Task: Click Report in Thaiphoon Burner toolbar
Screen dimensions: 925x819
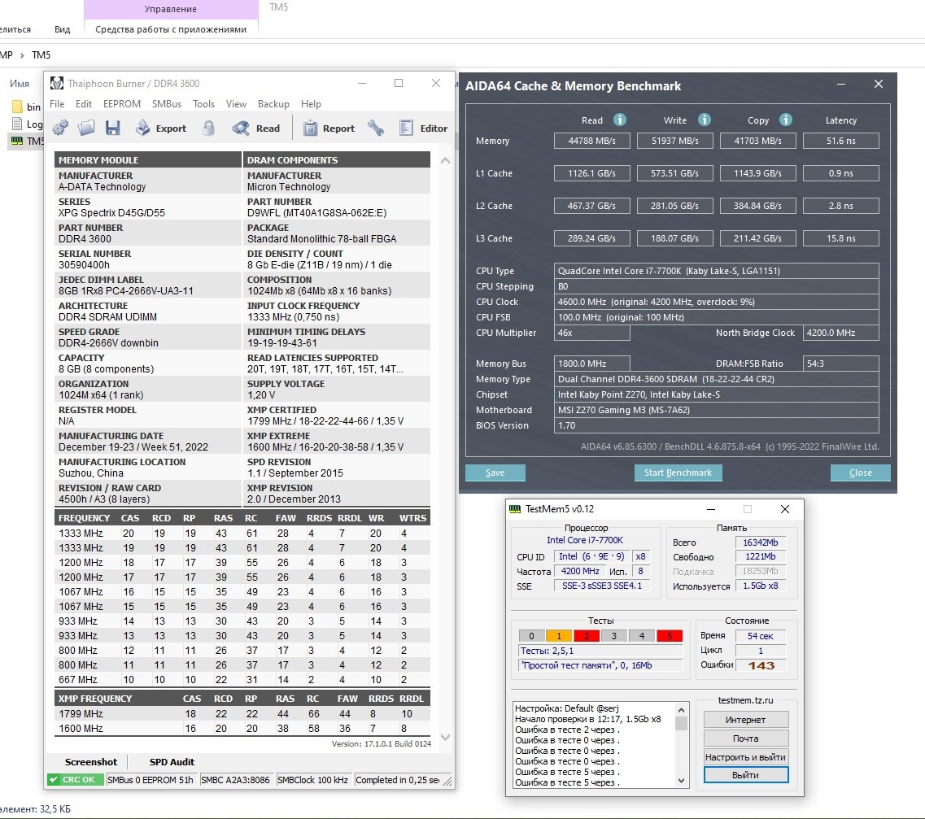Action: (329, 128)
